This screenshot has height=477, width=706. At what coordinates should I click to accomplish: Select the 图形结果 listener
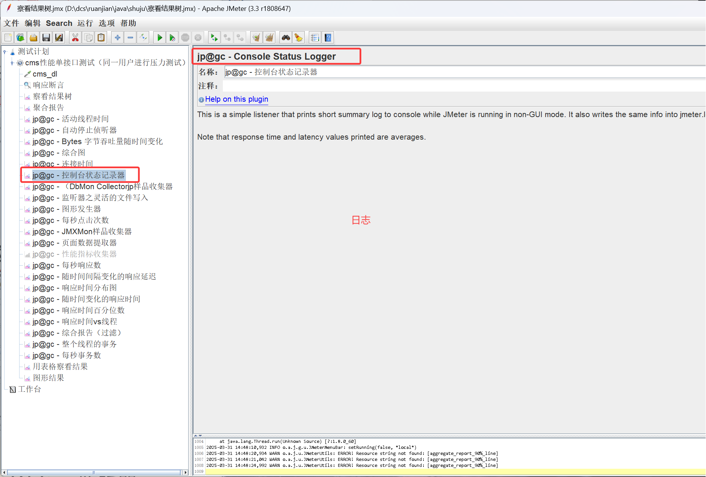pyautogui.click(x=48, y=378)
